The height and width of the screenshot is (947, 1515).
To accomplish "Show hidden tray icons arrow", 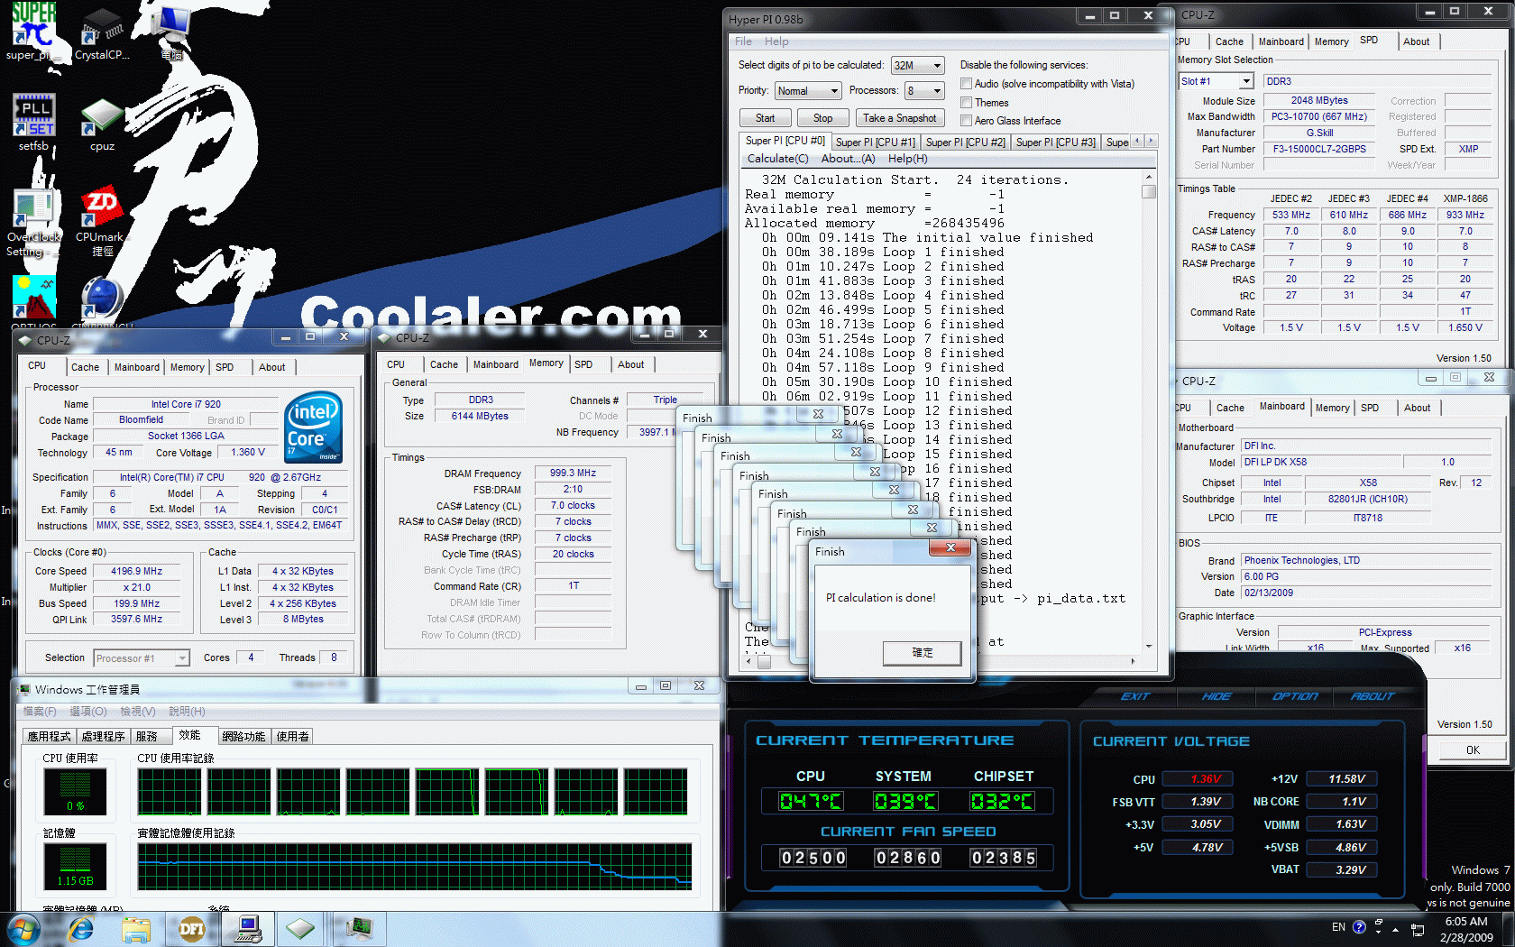I will [1395, 929].
